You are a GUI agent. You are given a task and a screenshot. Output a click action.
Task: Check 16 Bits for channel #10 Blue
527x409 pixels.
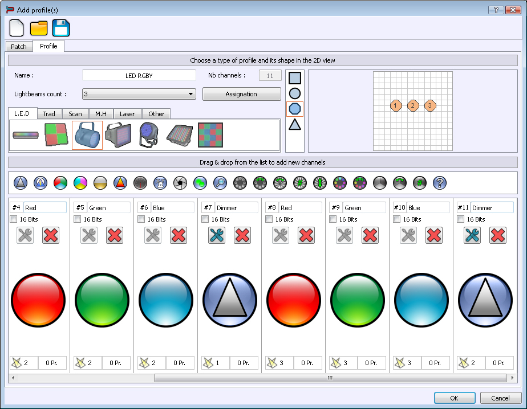(397, 219)
